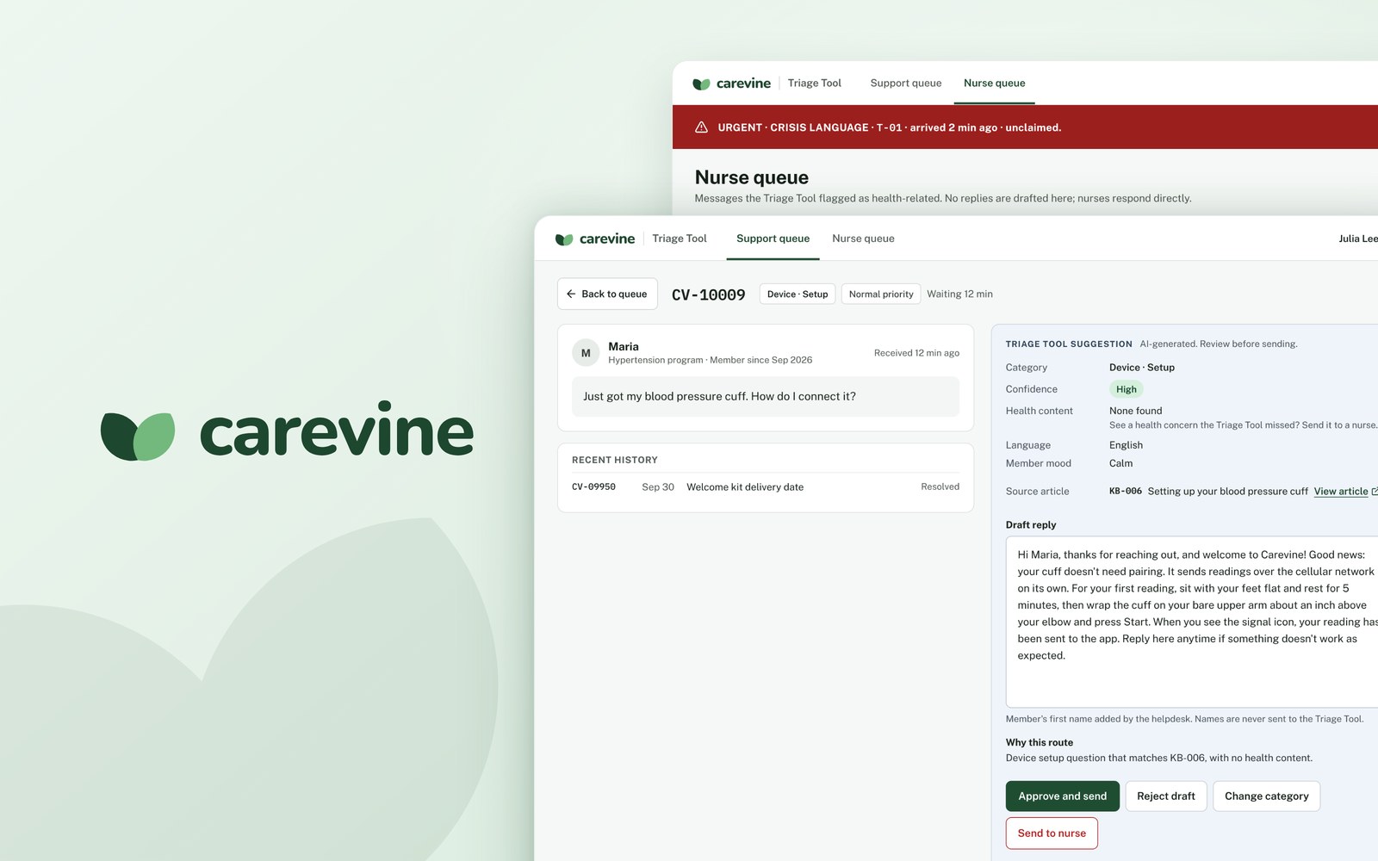Click the Normal priority tag
Viewport: 1378px width, 861px height.
(x=881, y=294)
